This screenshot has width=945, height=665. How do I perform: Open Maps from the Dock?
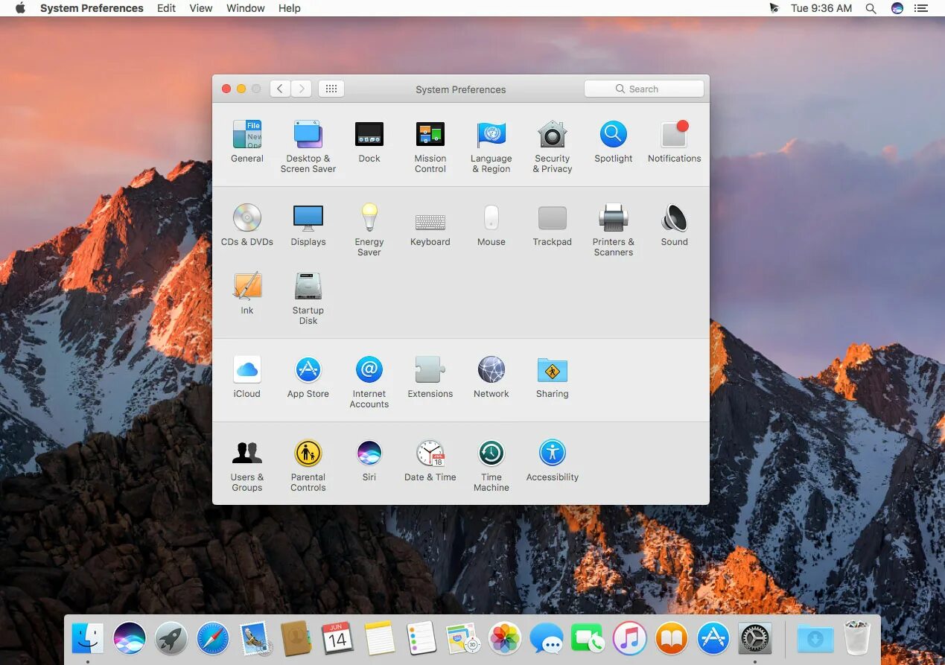click(463, 638)
